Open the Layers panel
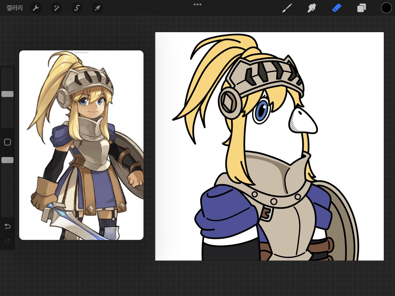 [x=361, y=8]
